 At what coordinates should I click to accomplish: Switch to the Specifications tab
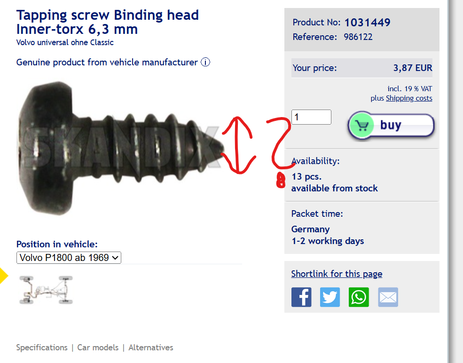(x=42, y=347)
